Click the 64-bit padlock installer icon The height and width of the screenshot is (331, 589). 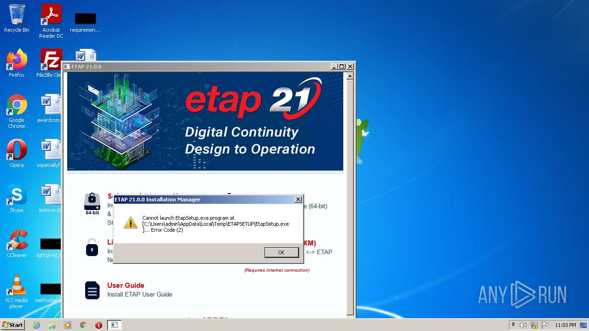(92, 204)
